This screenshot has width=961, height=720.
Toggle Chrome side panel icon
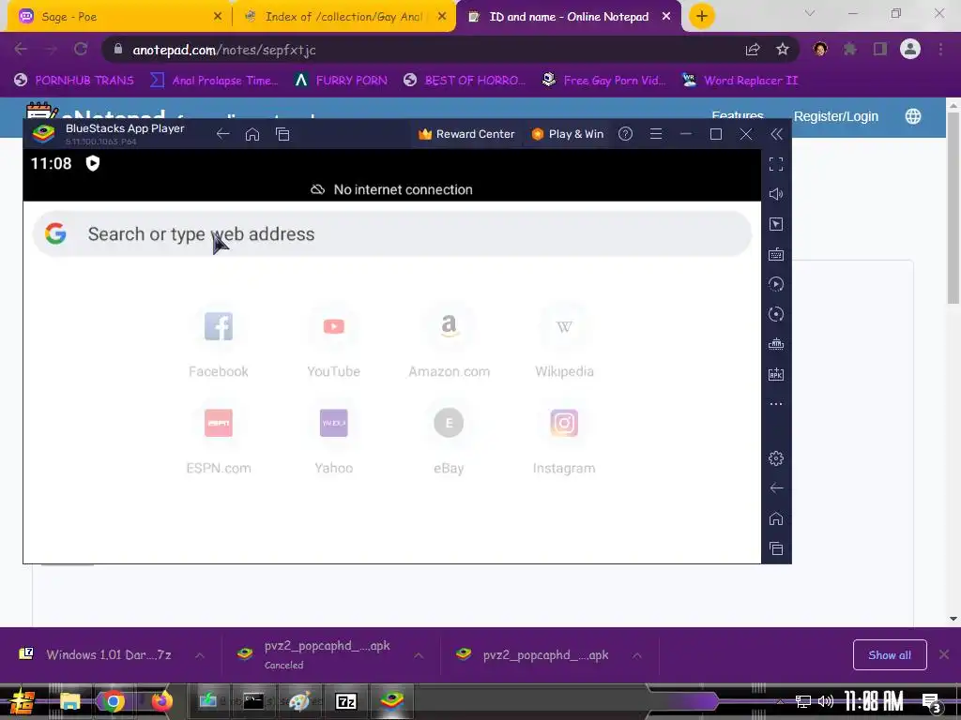pos(880,49)
